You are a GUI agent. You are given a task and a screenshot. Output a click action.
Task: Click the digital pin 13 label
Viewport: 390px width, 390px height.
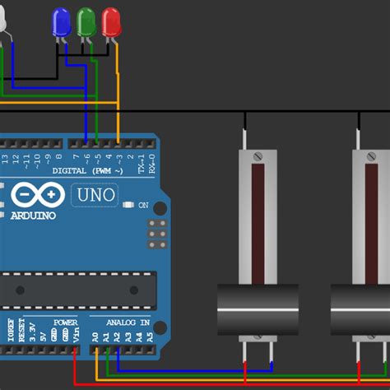click(5, 159)
